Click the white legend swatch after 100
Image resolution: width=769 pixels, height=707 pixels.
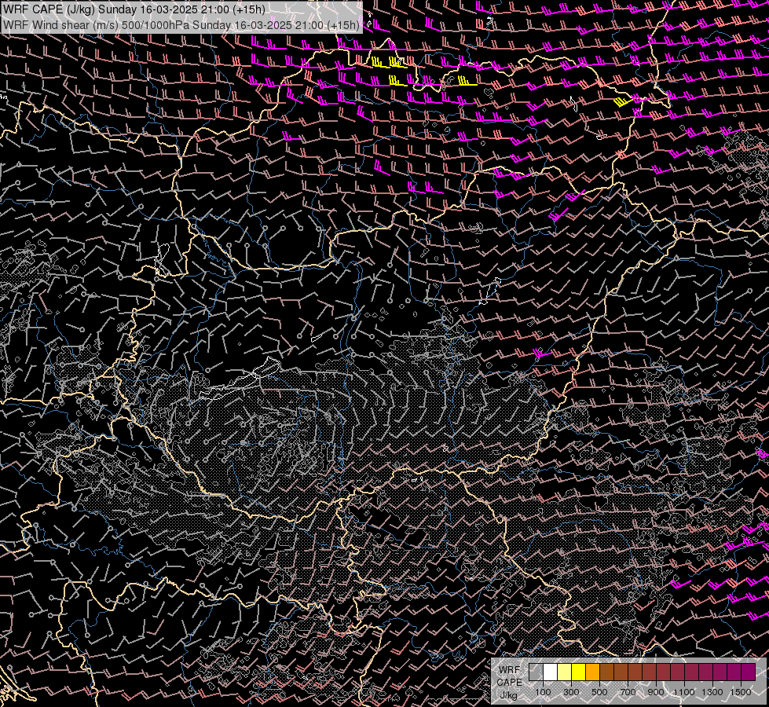(x=551, y=672)
